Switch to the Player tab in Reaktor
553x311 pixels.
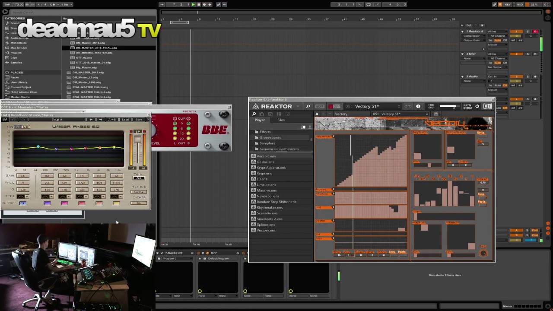tap(260, 120)
